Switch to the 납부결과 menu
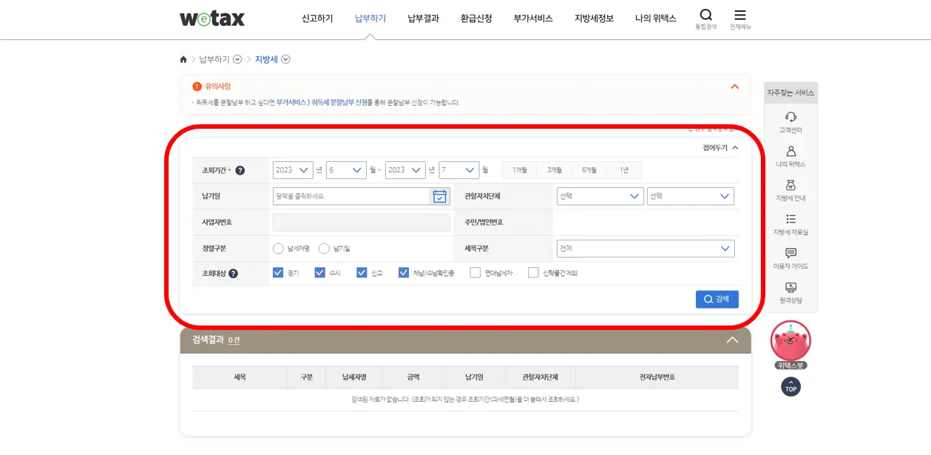931x455 pixels. (x=423, y=18)
